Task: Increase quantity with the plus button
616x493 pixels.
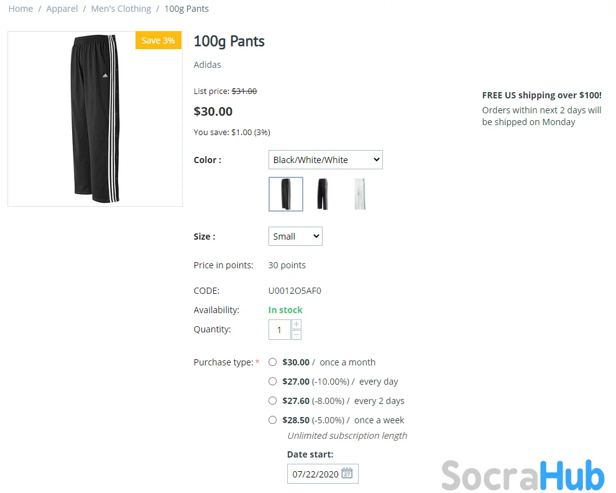Action: (x=297, y=324)
